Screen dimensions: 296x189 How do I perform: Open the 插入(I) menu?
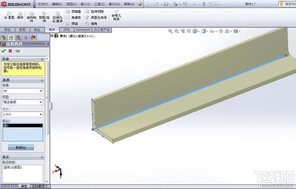click(85, 4)
